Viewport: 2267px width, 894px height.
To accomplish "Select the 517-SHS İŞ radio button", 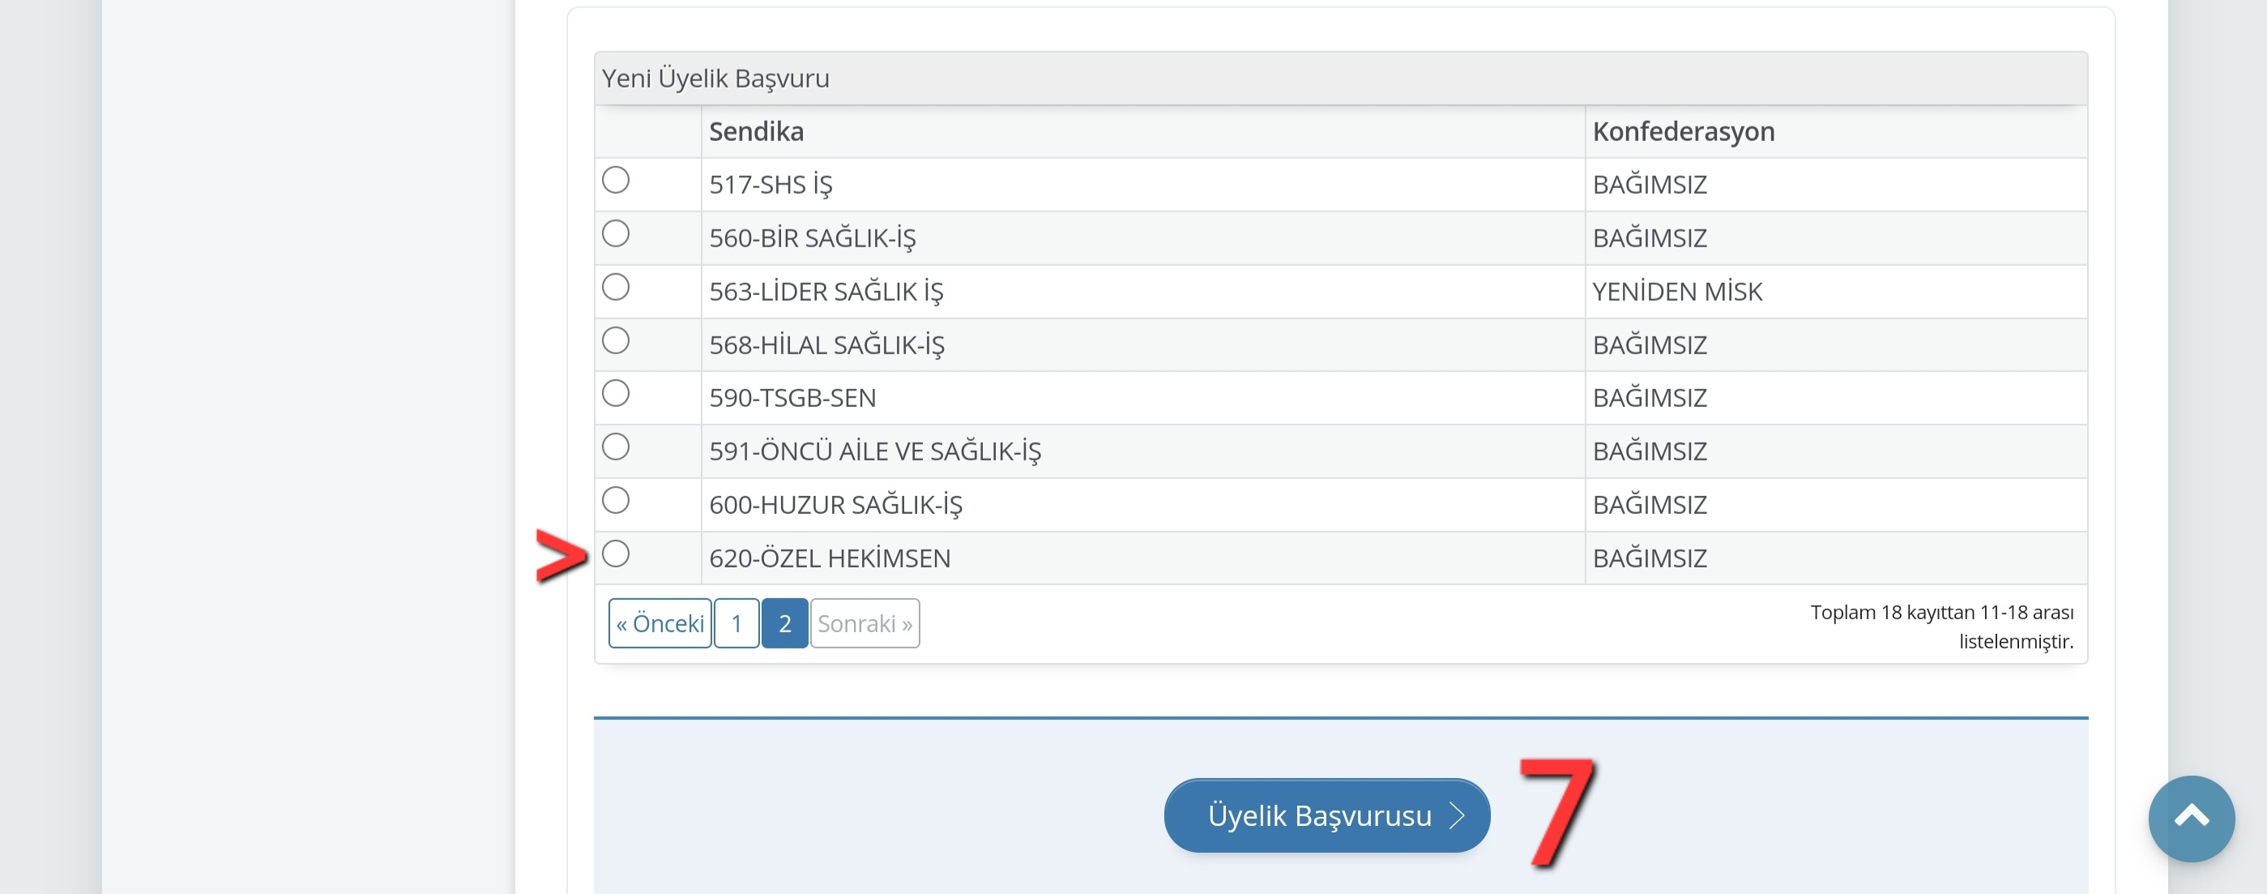I will point(615,181).
